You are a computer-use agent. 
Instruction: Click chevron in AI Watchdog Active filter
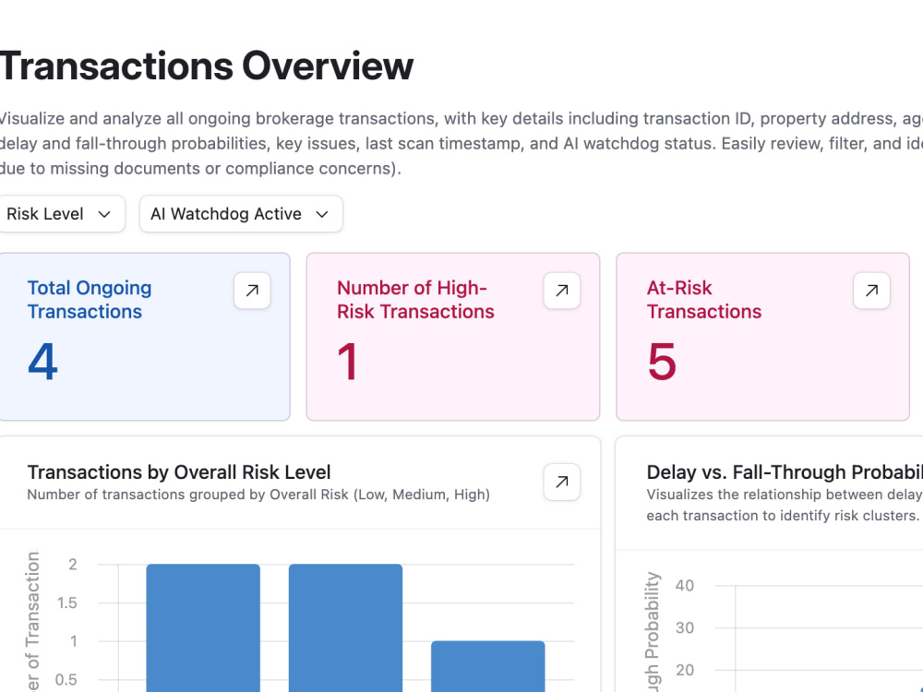click(321, 214)
